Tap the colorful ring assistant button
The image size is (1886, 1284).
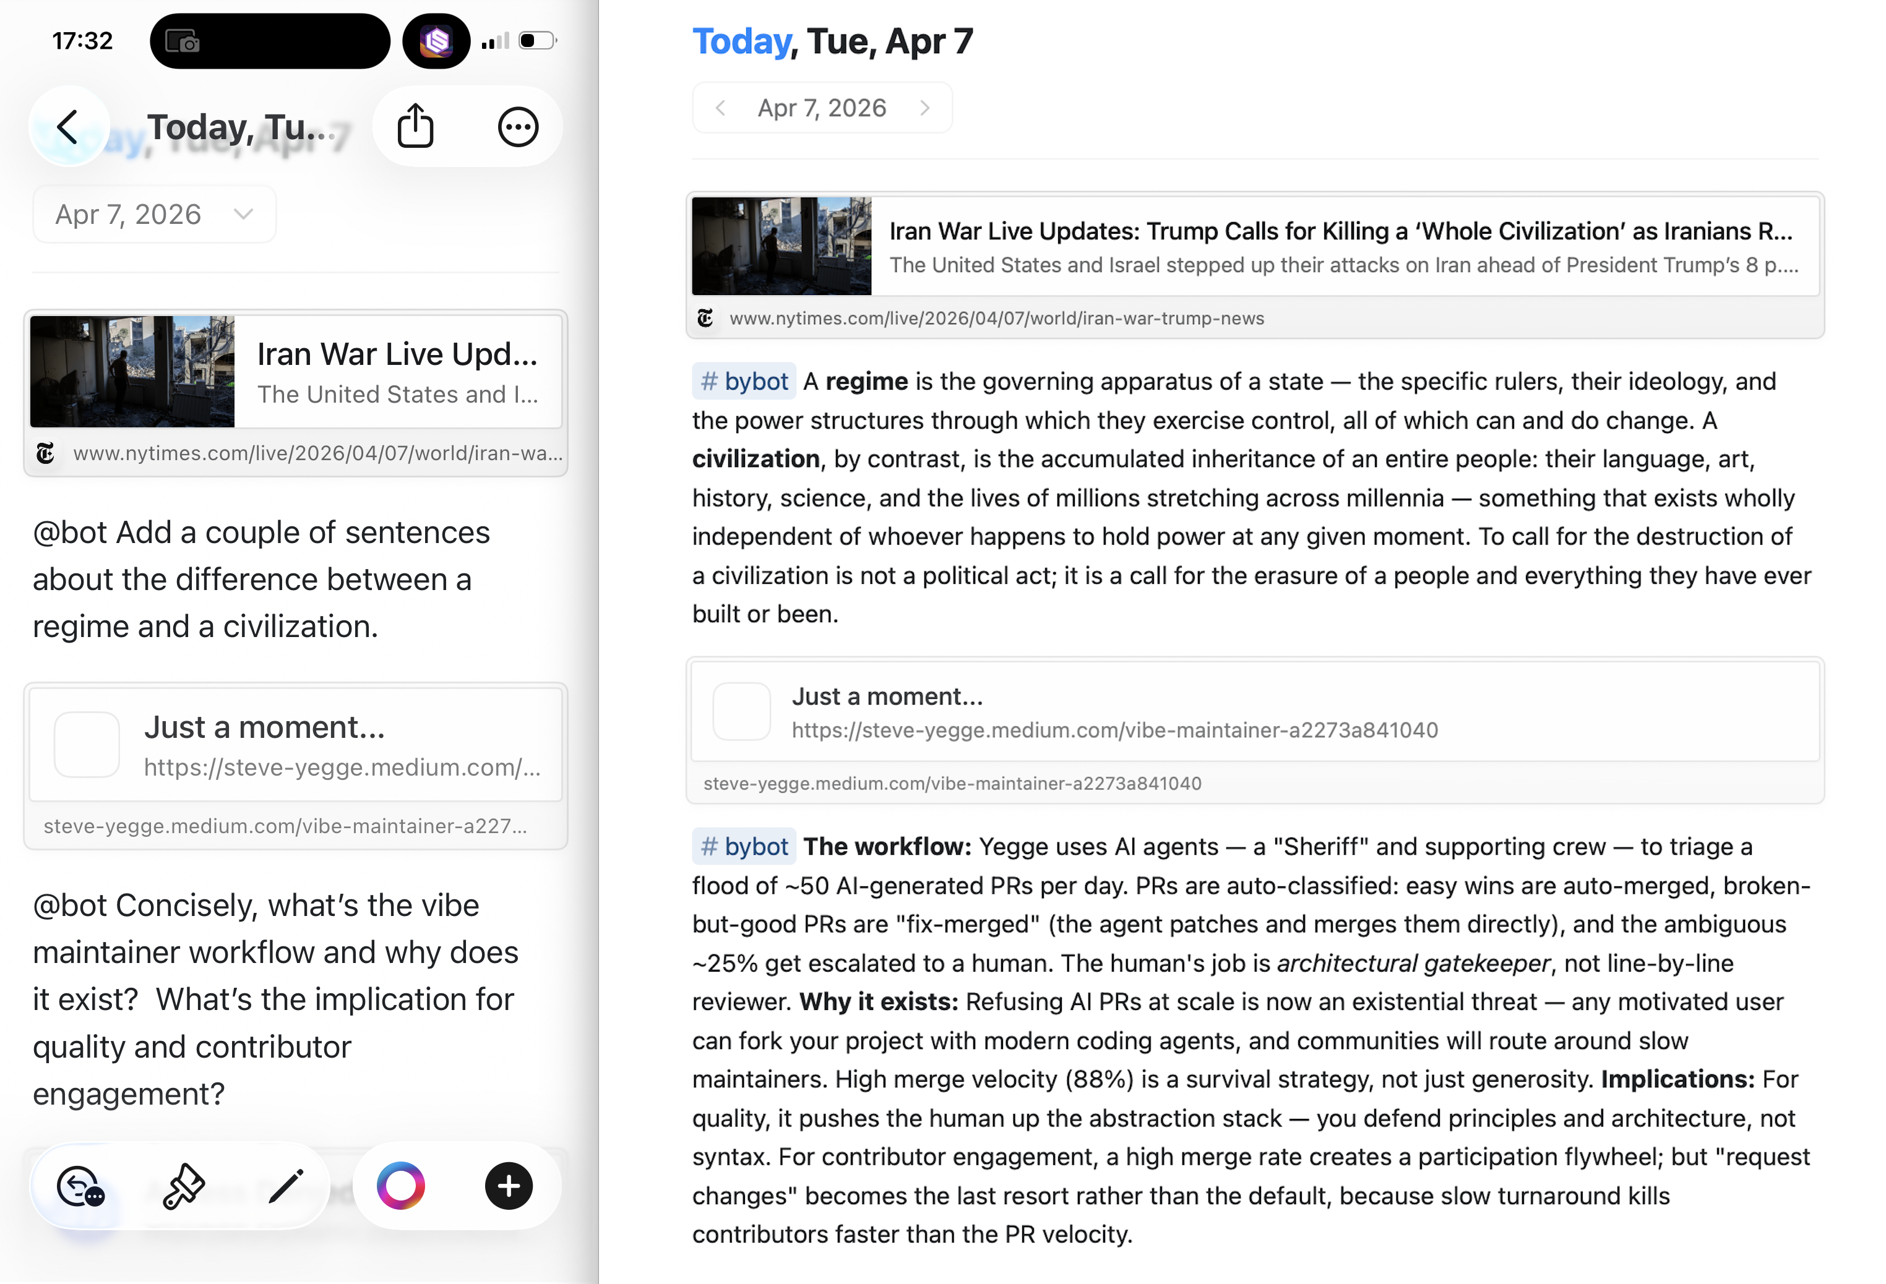(x=401, y=1187)
